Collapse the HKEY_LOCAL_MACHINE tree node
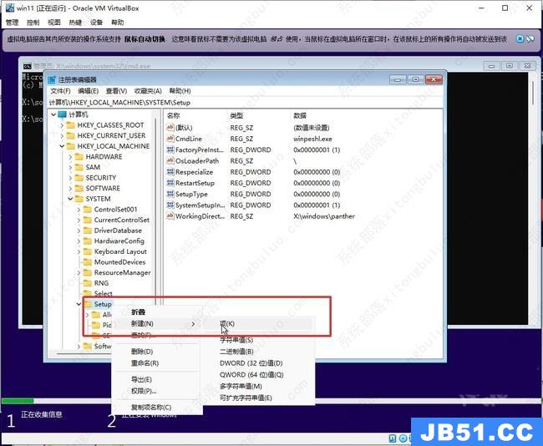Viewport: 543px width, 446px height. click(59, 146)
